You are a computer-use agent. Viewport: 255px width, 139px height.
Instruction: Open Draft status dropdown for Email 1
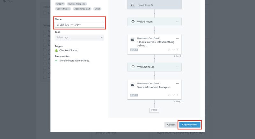pyautogui.click(x=134, y=50)
